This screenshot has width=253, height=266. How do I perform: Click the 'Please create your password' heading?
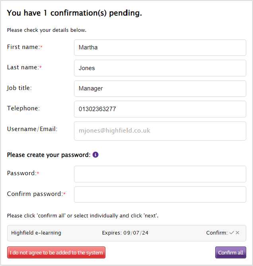click(49, 155)
